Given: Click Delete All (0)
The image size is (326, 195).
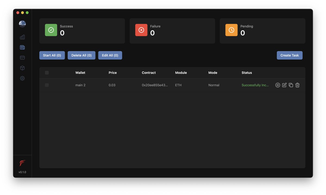Looking at the screenshot, I should pyautogui.click(x=81, y=55).
